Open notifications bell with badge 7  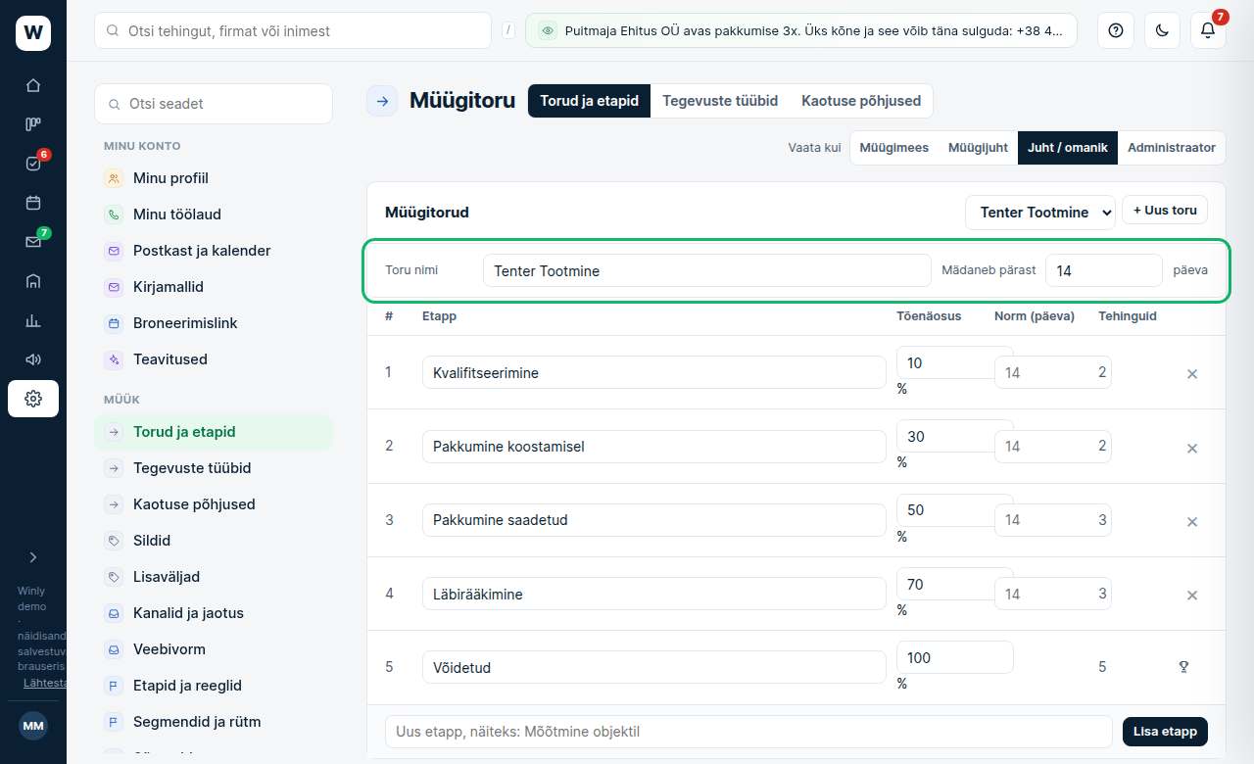tap(1208, 30)
